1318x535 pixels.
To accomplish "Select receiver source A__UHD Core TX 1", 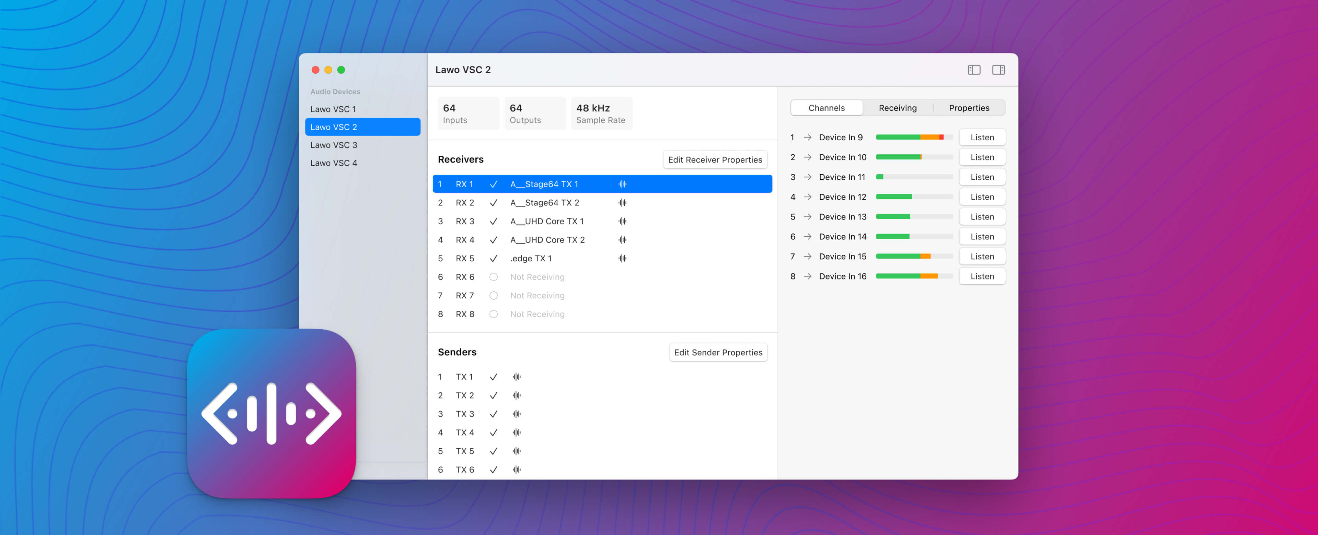I will point(547,222).
